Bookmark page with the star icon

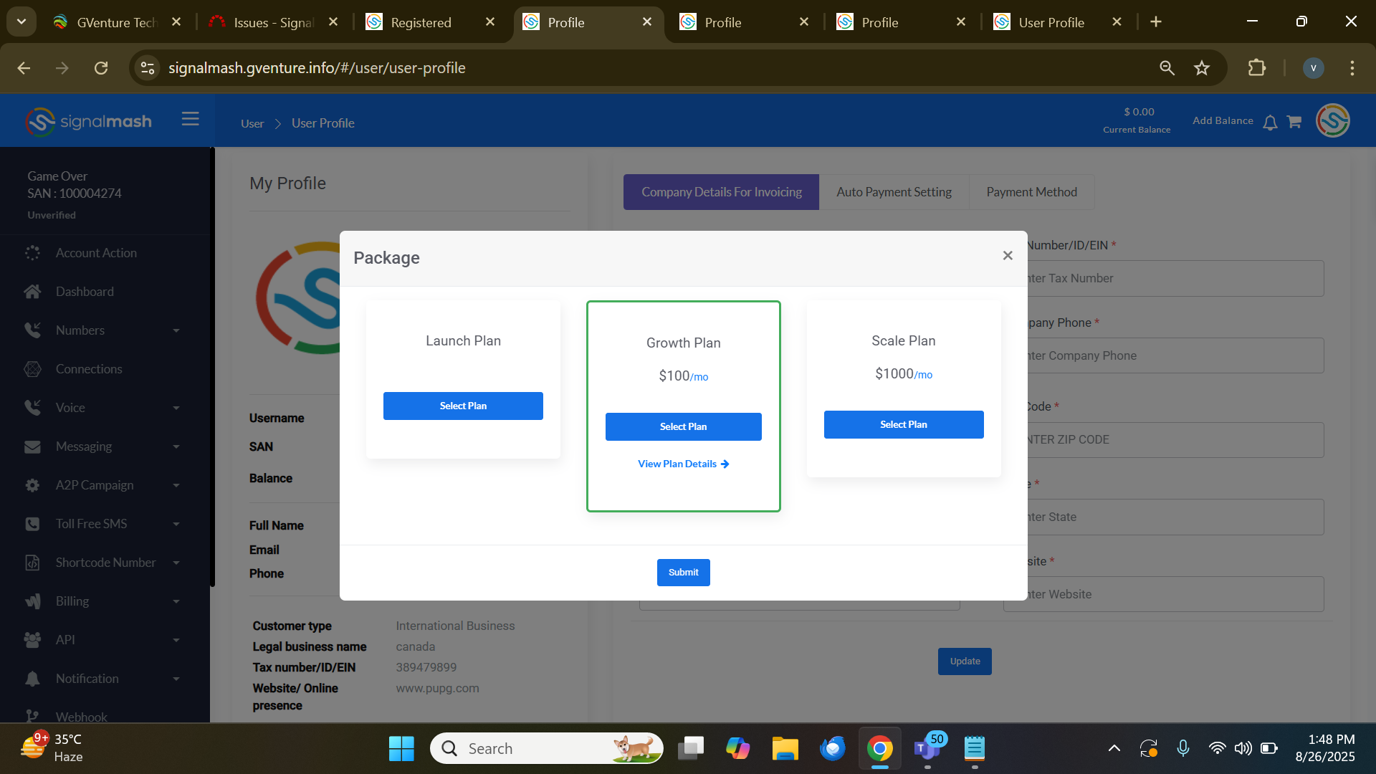point(1202,68)
